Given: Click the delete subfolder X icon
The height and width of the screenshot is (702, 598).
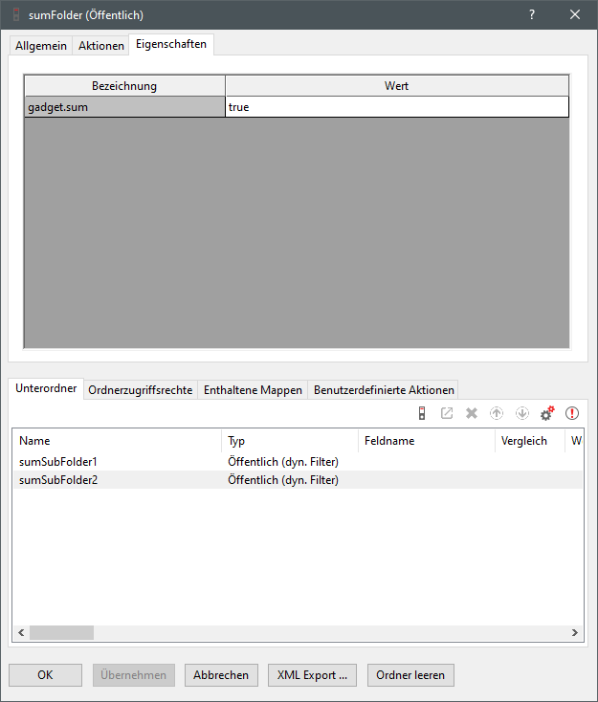Looking at the screenshot, I should pyautogui.click(x=472, y=413).
